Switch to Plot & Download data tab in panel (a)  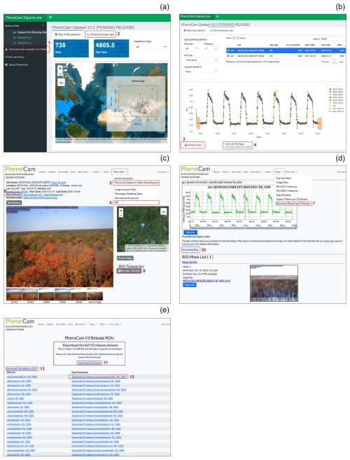pyautogui.click(x=100, y=34)
